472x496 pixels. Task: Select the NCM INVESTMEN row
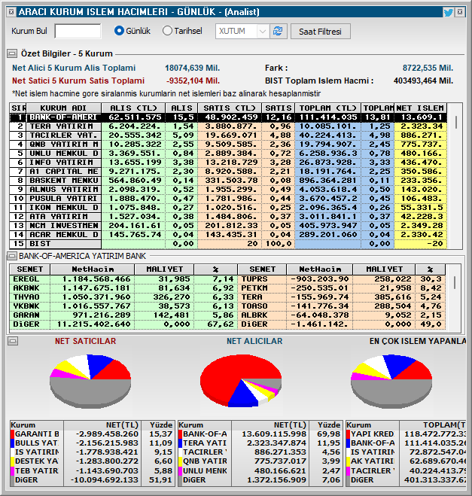click(x=228, y=226)
